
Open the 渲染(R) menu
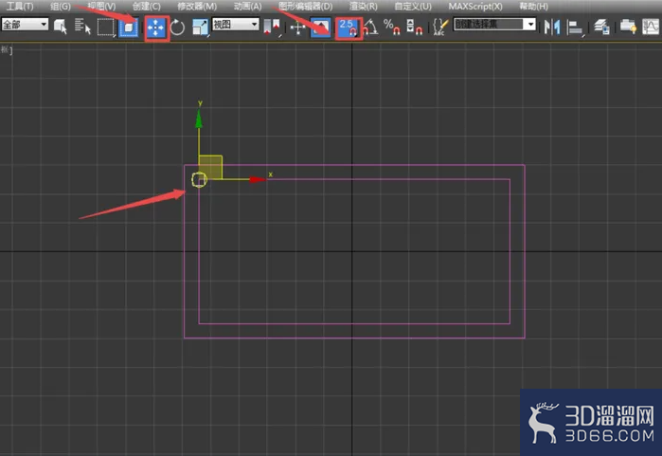click(364, 7)
